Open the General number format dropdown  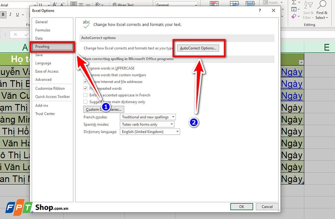tap(196, 5)
